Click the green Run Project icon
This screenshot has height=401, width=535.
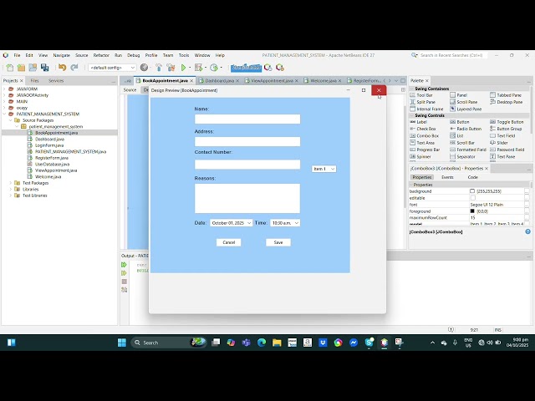[x=184, y=68]
